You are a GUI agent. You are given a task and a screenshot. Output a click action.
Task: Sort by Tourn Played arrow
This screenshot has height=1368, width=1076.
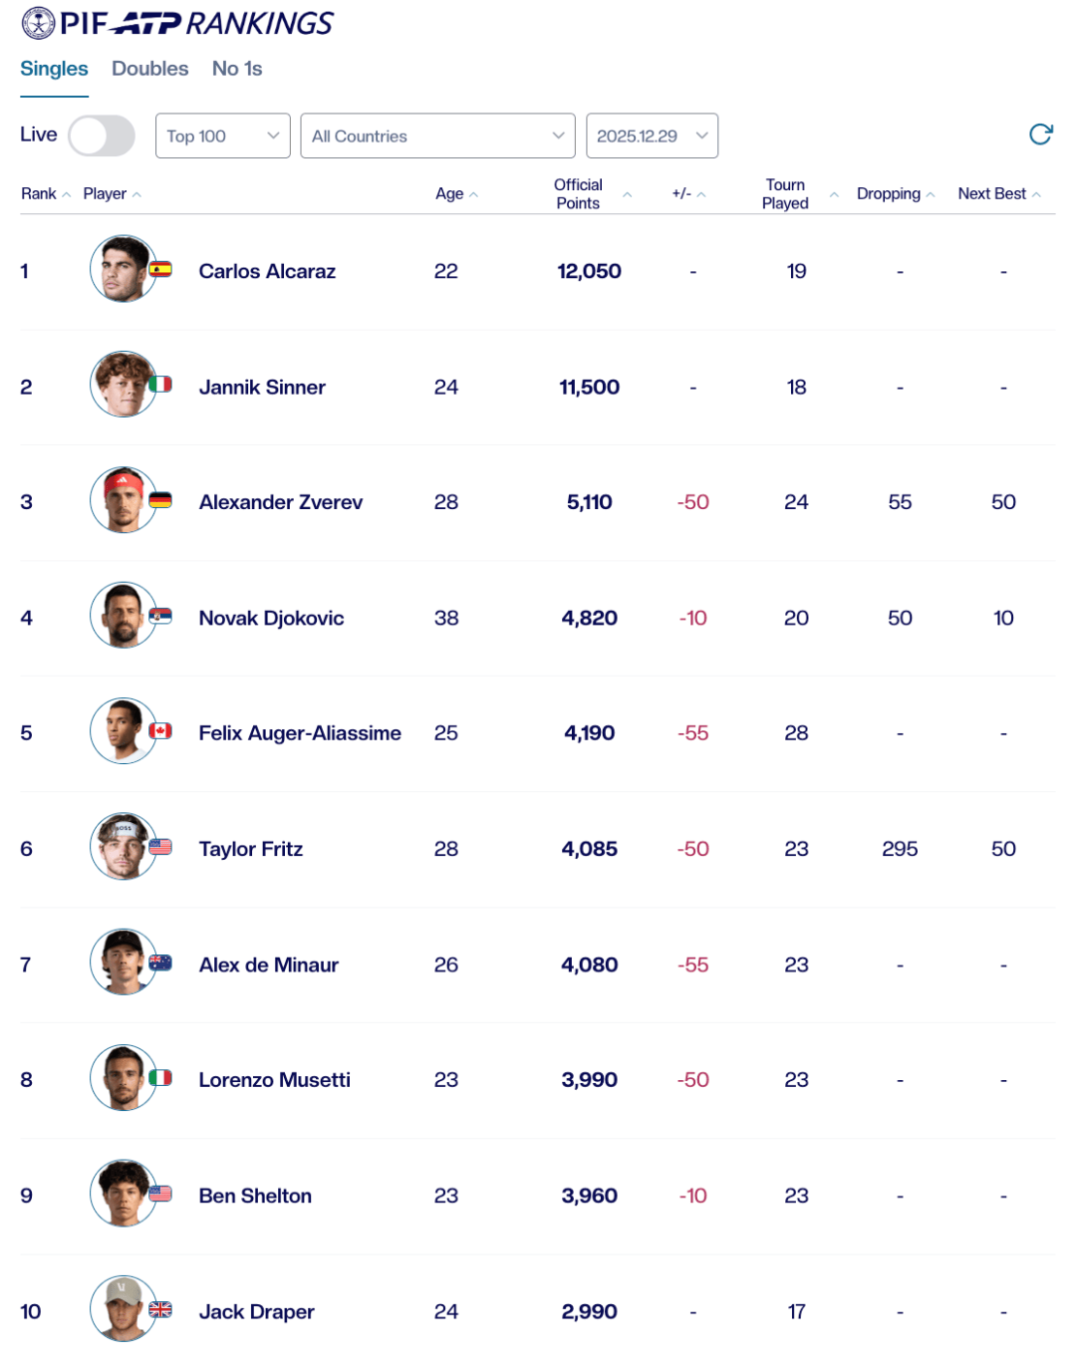834,194
